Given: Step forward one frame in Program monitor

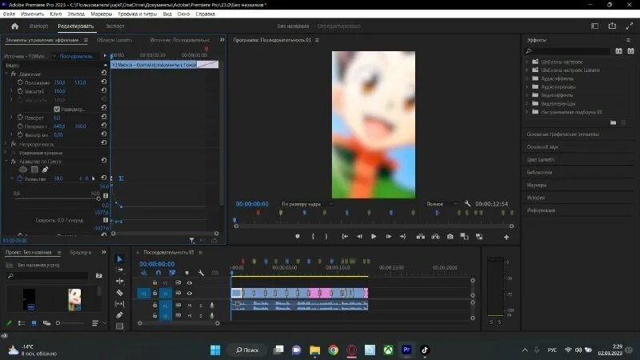Looking at the screenshot, I should tap(389, 236).
